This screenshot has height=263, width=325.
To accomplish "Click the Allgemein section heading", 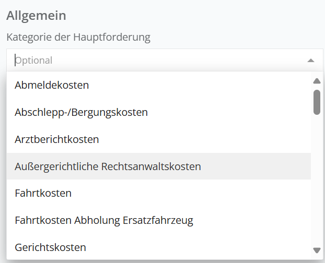I will tap(36, 15).
